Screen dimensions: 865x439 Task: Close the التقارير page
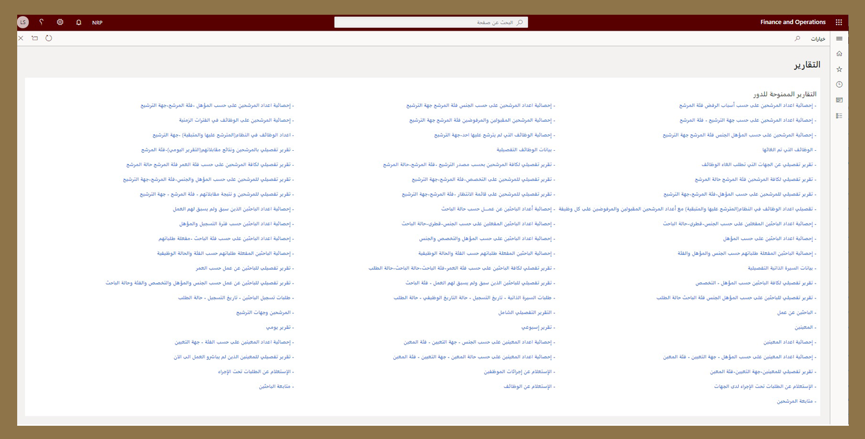point(21,38)
